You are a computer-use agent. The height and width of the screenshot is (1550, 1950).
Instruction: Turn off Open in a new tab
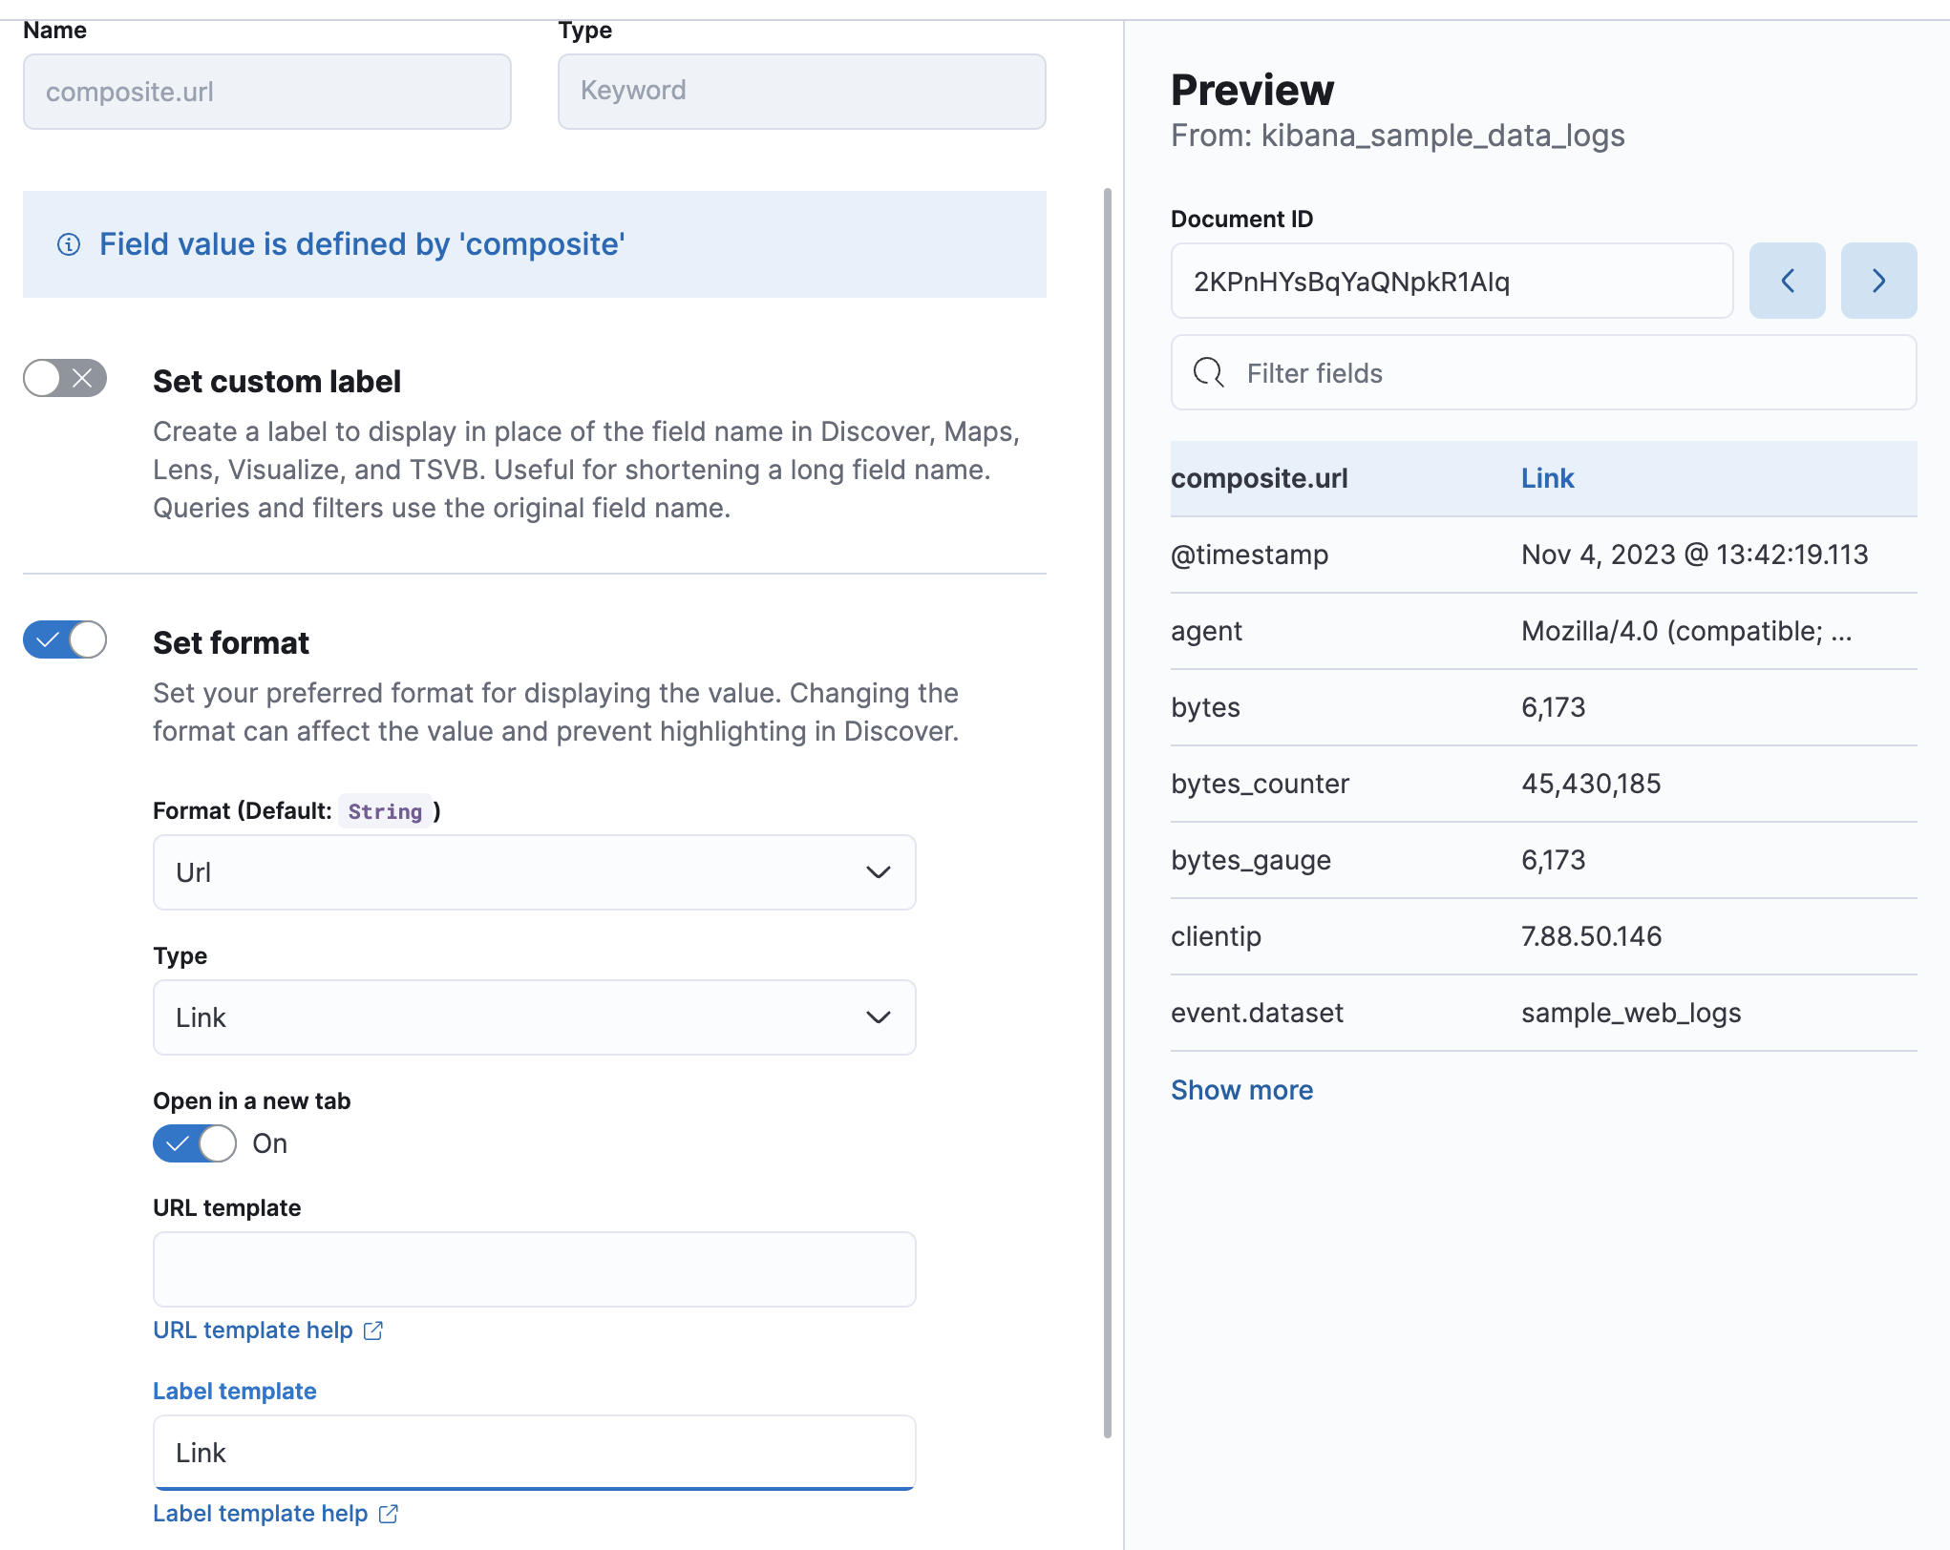(x=195, y=1143)
